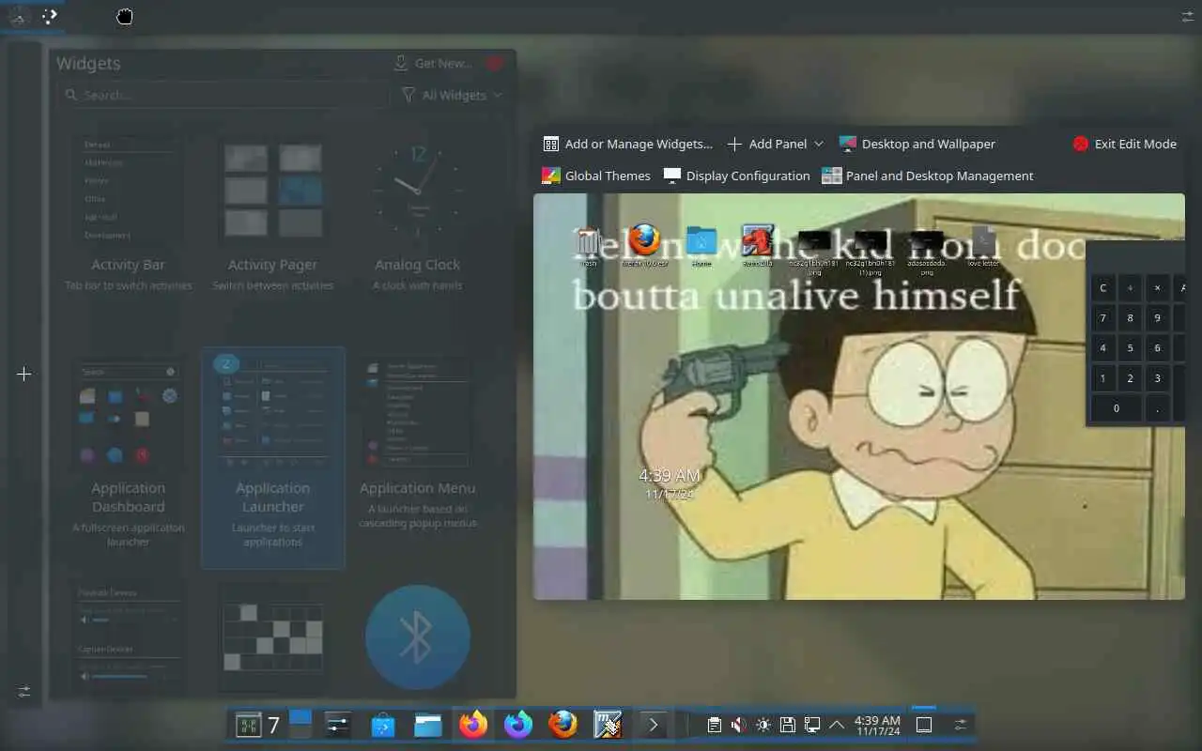Open the All Widgets filter dropdown
1202x751 pixels.
[x=453, y=95]
